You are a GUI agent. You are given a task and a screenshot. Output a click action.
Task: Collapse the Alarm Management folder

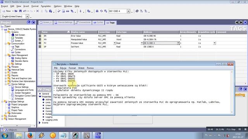[x=6, y=55]
